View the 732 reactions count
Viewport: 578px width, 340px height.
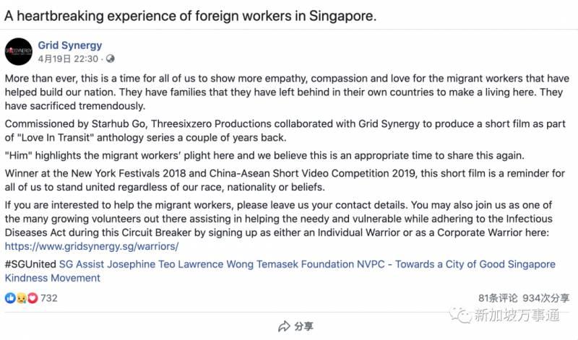[x=49, y=298]
